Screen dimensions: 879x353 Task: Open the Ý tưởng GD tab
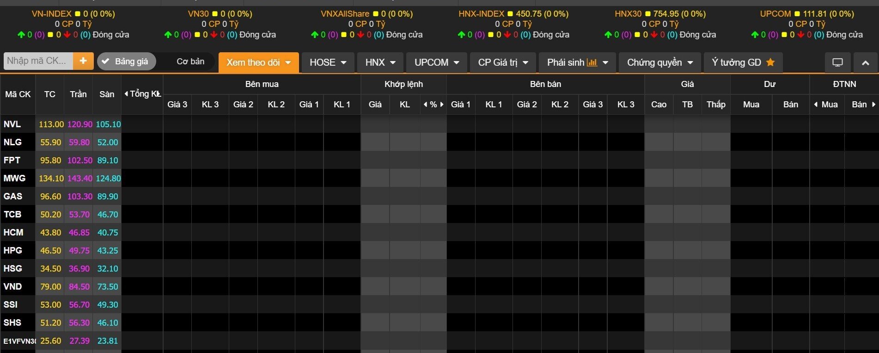click(x=743, y=62)
